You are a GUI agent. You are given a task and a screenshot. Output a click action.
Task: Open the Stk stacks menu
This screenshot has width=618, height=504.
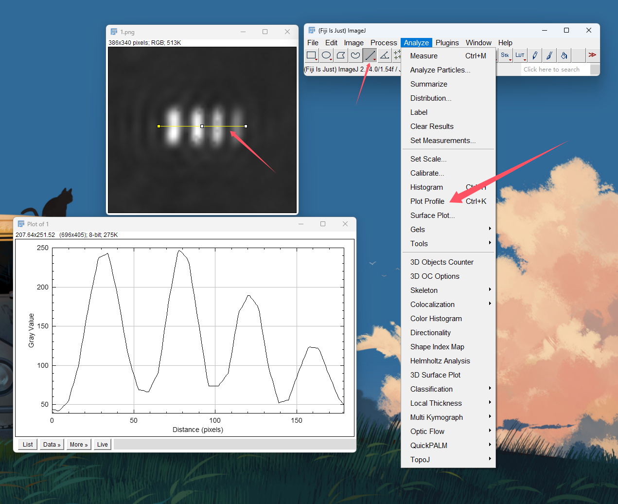tap(506, 55)
